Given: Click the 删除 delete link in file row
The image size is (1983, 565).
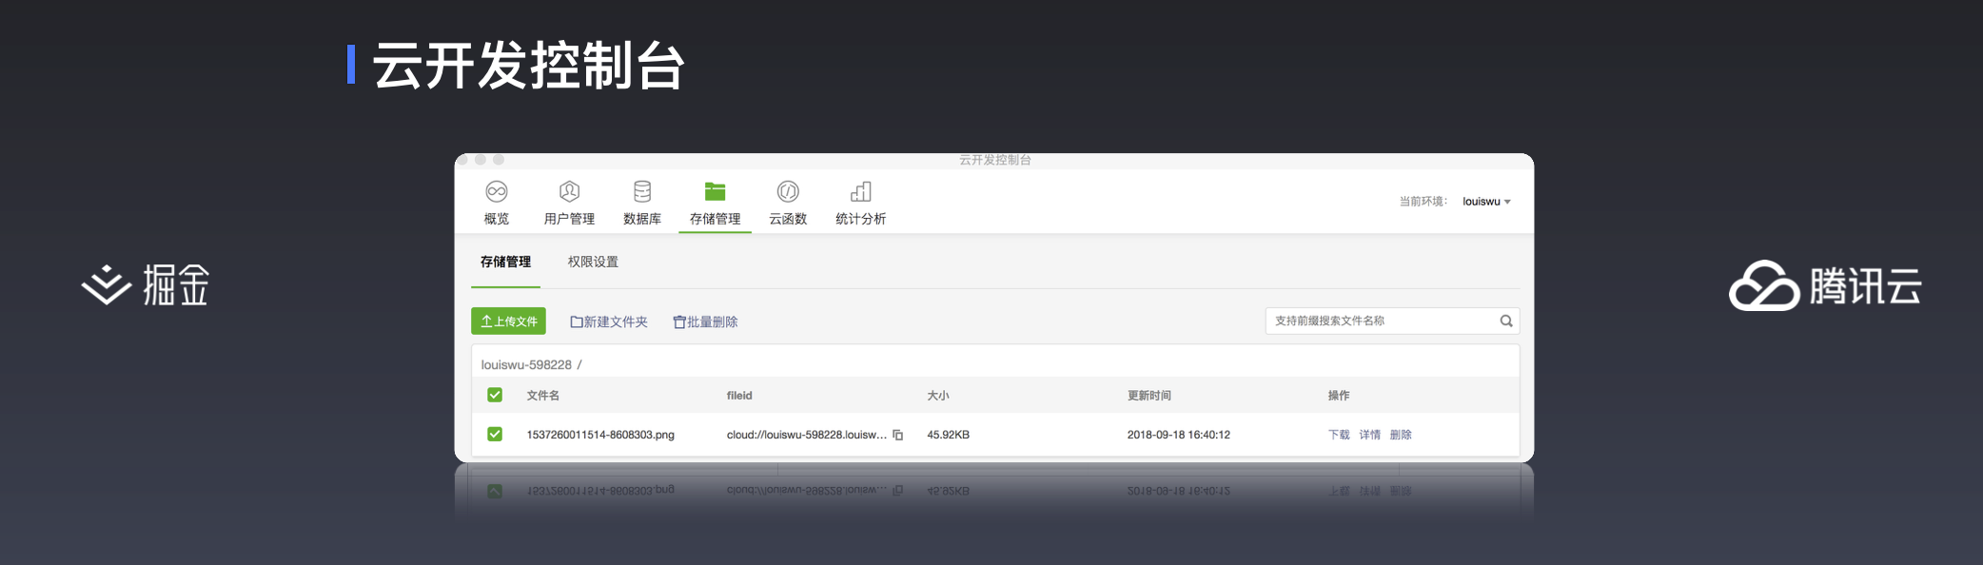Looking at the screenshot, I should [1401, 435].
